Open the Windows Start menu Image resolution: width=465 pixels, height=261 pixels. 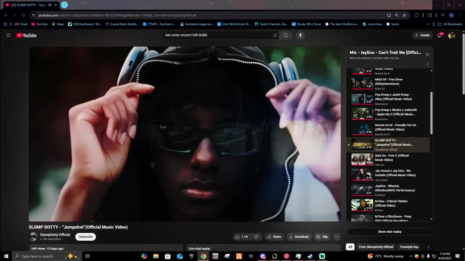tap(6, 256)
